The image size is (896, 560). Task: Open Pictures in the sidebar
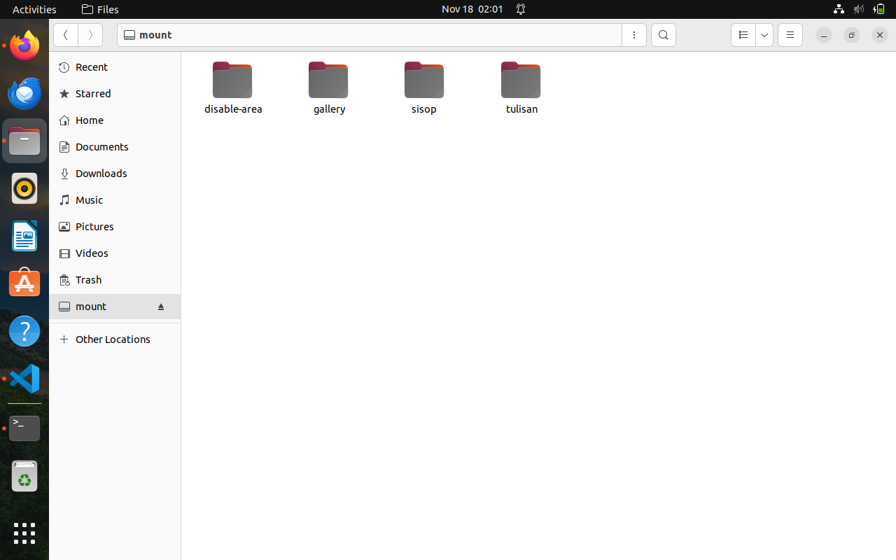point(115,227)
